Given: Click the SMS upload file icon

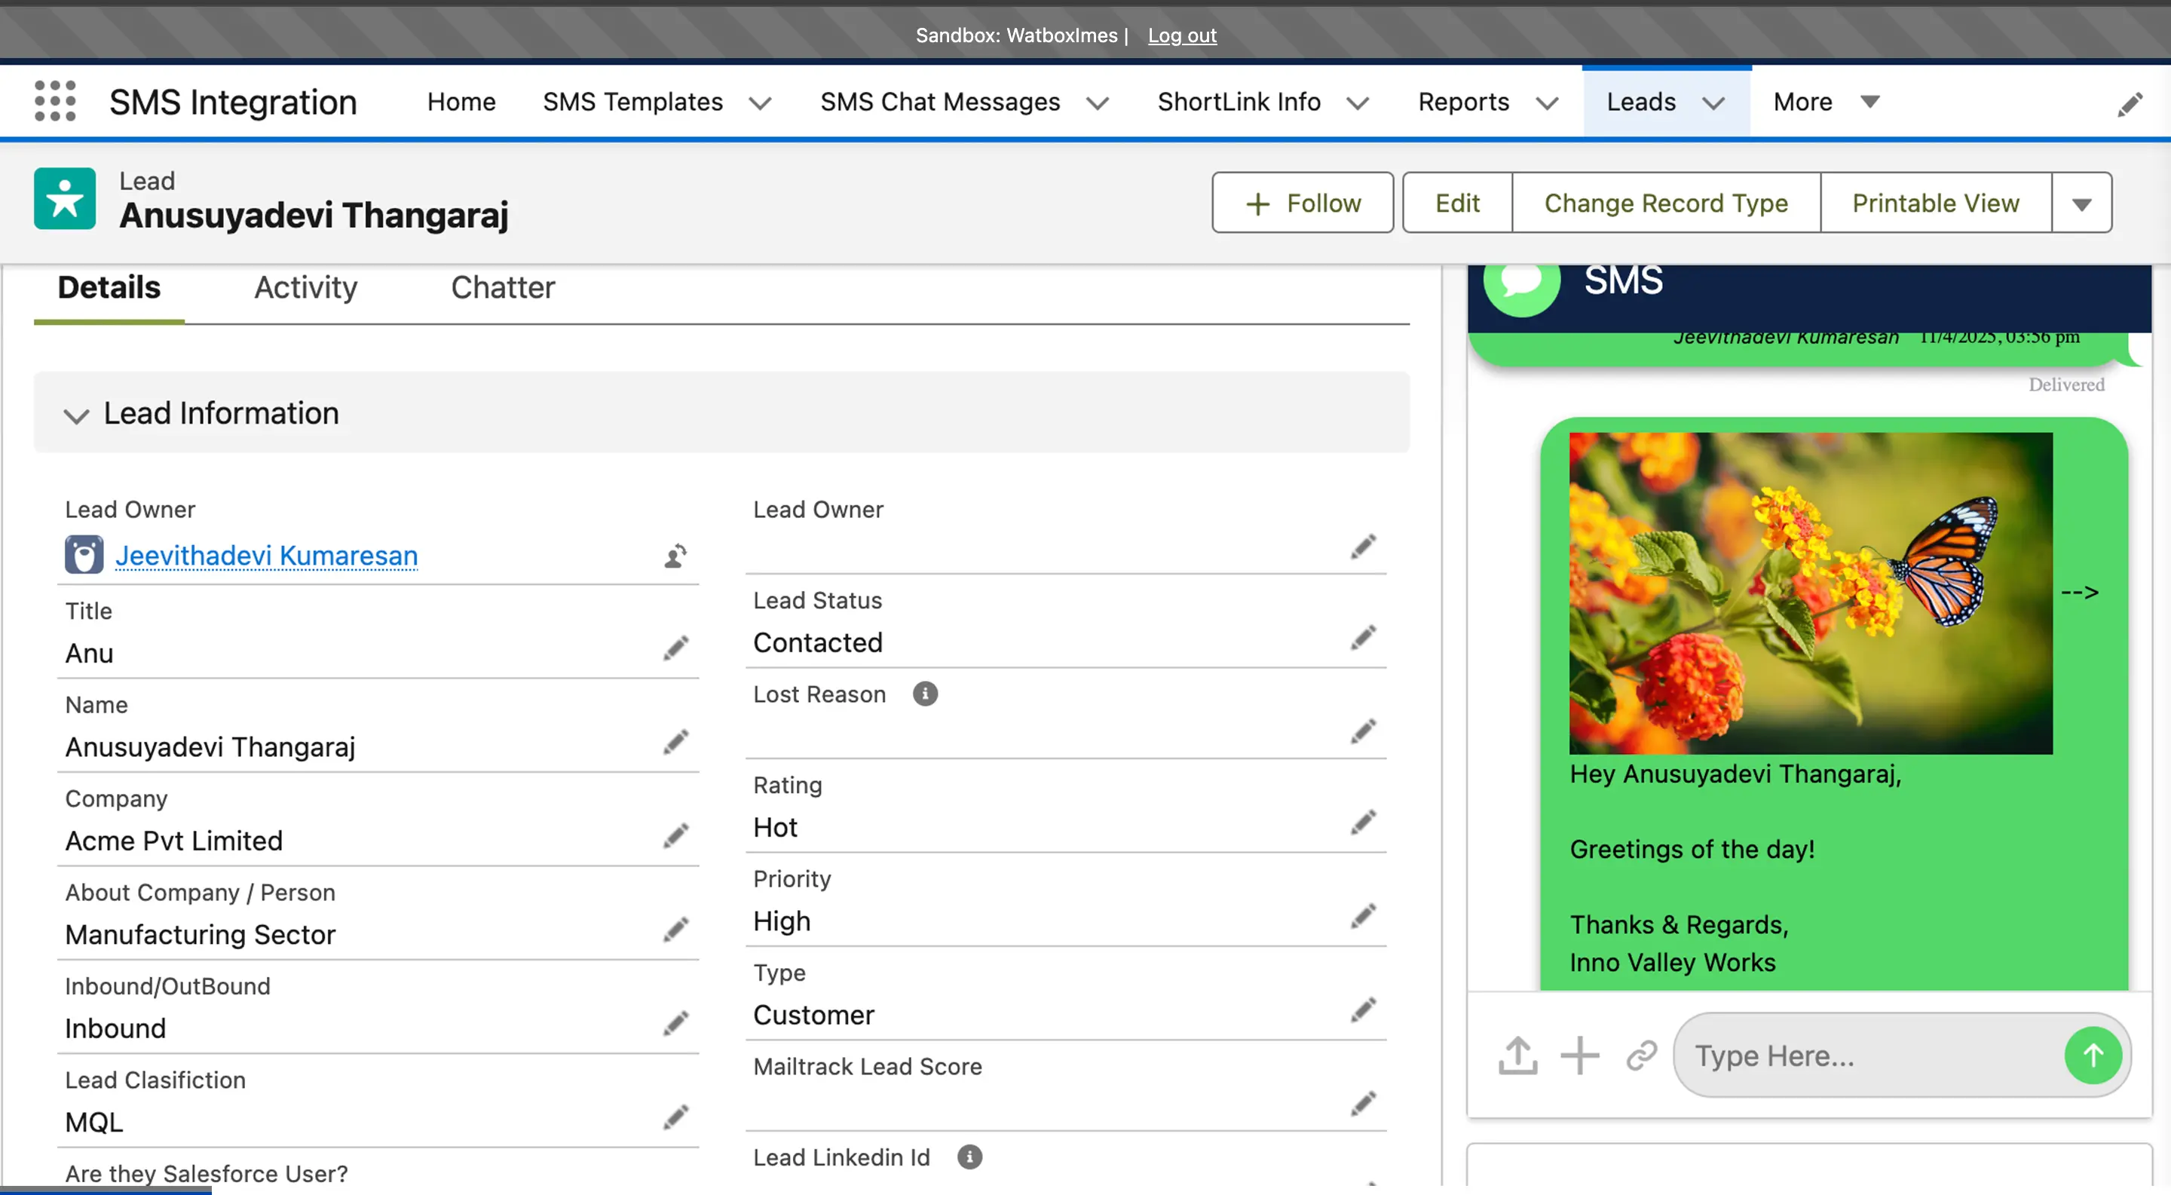Looking at the screenshot, I should tap(1518, 1055).
